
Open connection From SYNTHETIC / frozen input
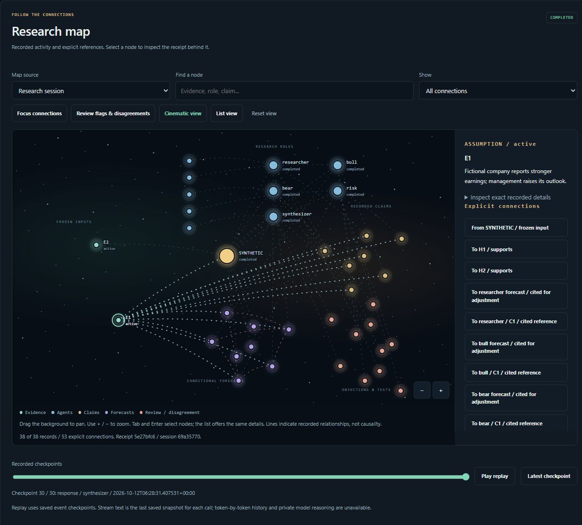pos(516,228)
